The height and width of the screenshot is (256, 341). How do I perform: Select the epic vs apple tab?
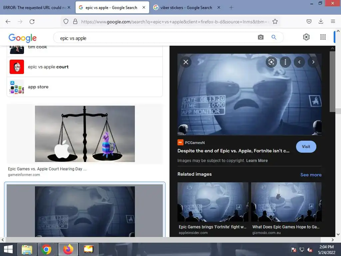[x=111, y=8]
